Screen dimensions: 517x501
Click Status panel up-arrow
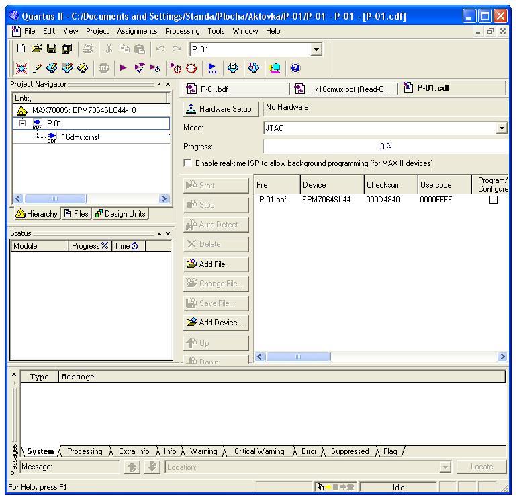pos(160,234)
